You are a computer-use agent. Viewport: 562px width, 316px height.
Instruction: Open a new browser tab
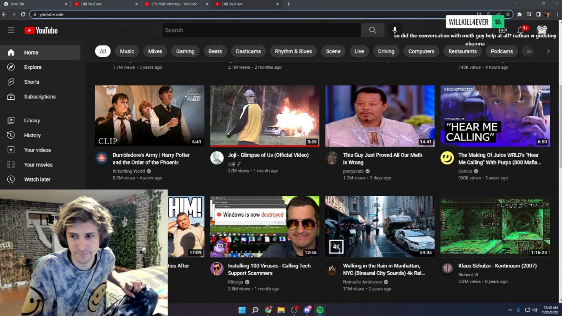pyautogui.click(x=289, y=4)
